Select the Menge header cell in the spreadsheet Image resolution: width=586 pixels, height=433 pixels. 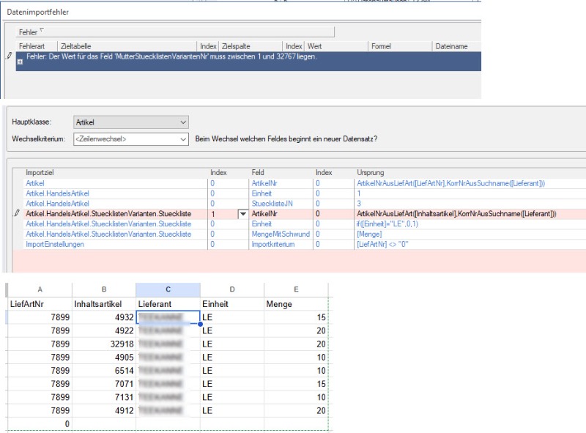[x=296, y=304]
